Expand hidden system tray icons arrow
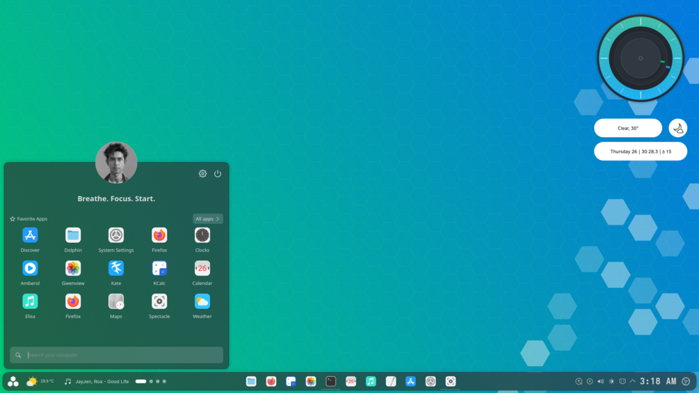 click(x=632, y=381)
